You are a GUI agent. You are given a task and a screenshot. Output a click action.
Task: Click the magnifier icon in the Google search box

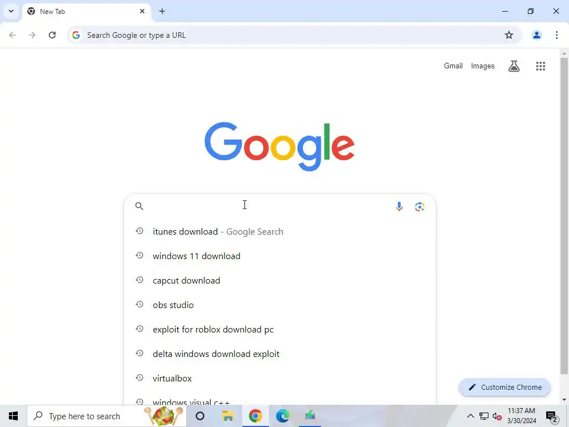[x=139, y=206]
